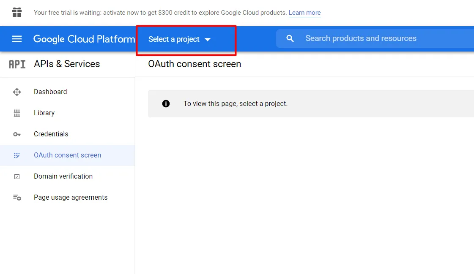
Task: Click the free trial $300 credit banner text
Action: [160, 13]
